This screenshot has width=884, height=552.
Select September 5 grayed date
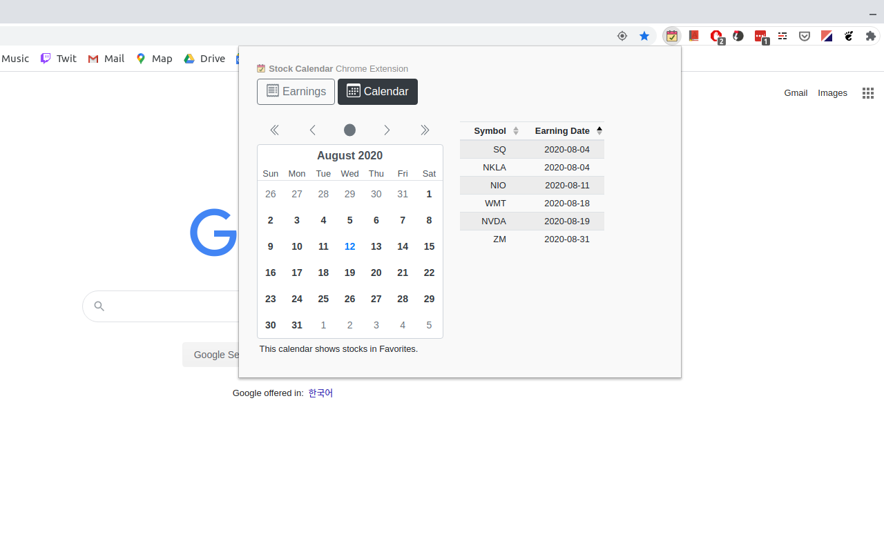pos(429,325)
